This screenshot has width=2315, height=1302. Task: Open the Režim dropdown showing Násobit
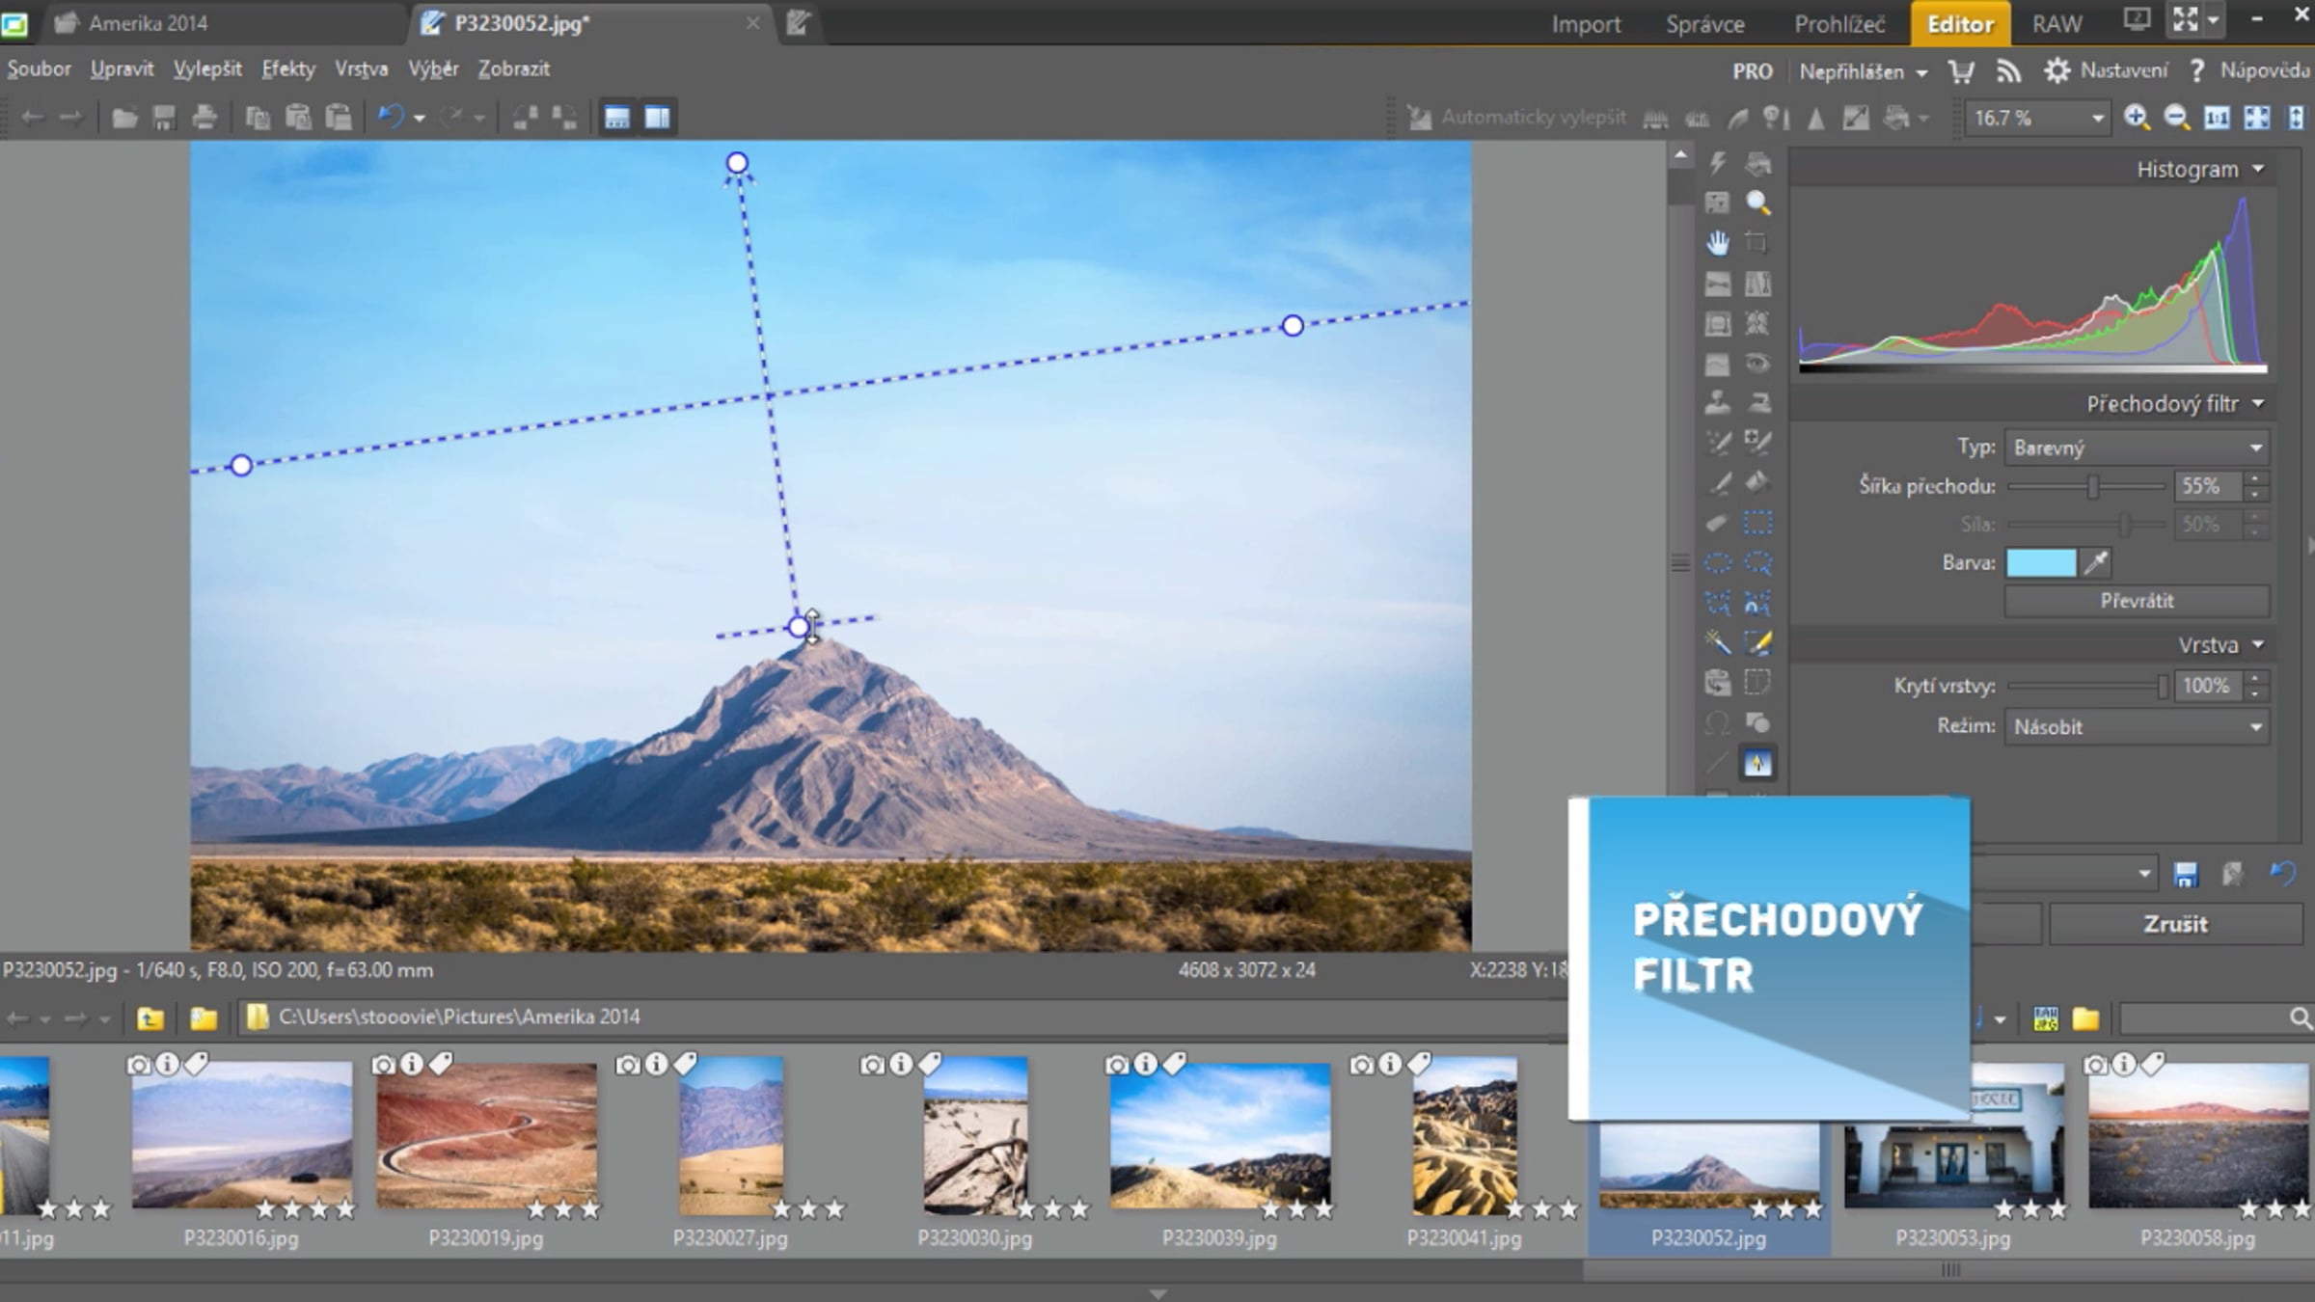[x=2137, y=727]
